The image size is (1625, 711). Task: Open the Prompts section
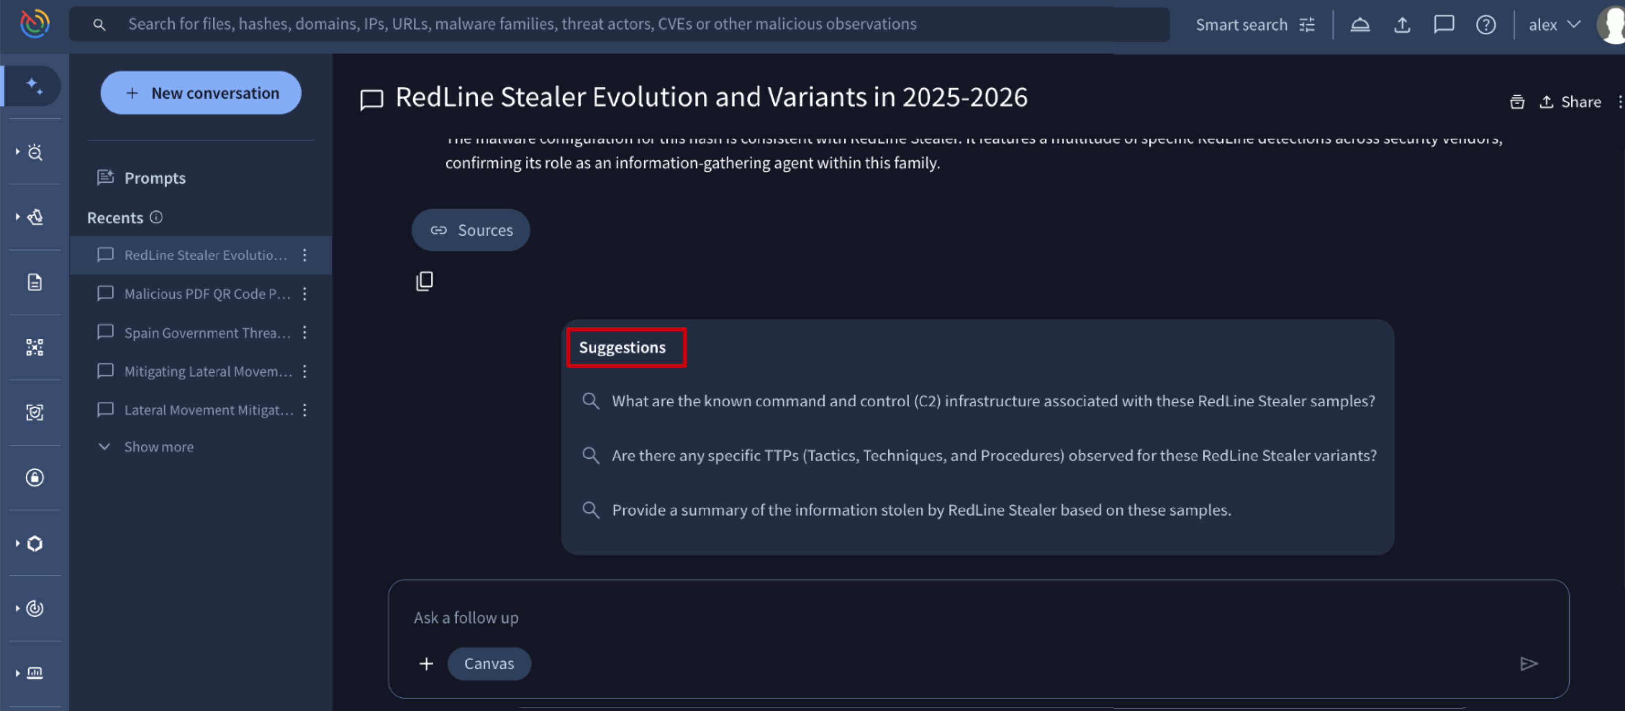coord(155,178)
